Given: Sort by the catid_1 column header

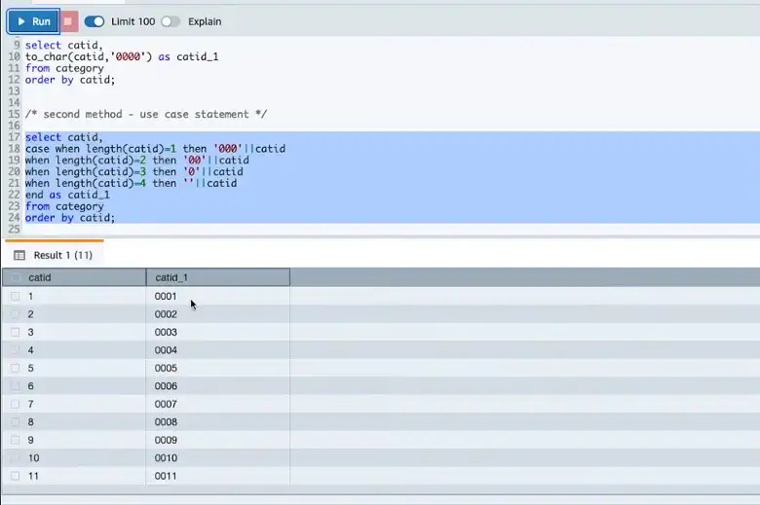Looking at the screenshot, I should tap(218, 277).
